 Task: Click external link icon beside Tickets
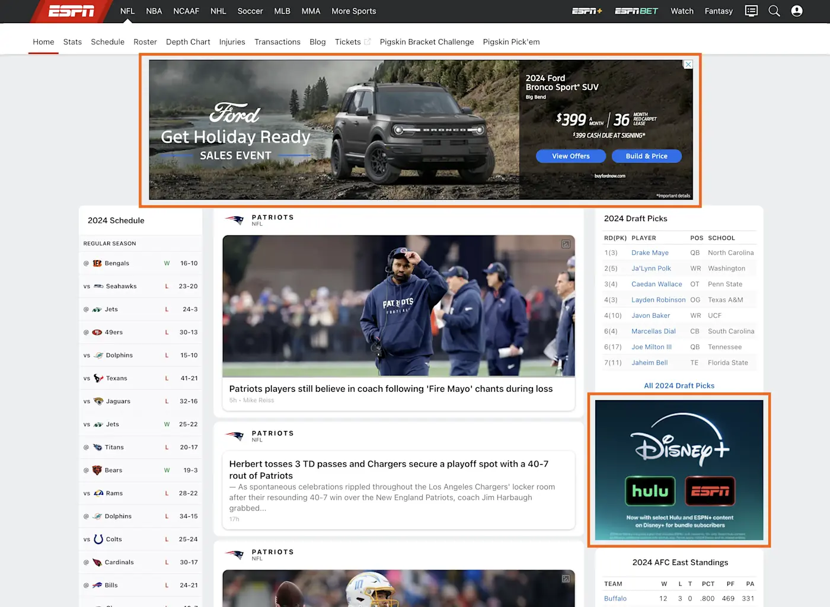[368, 41]
